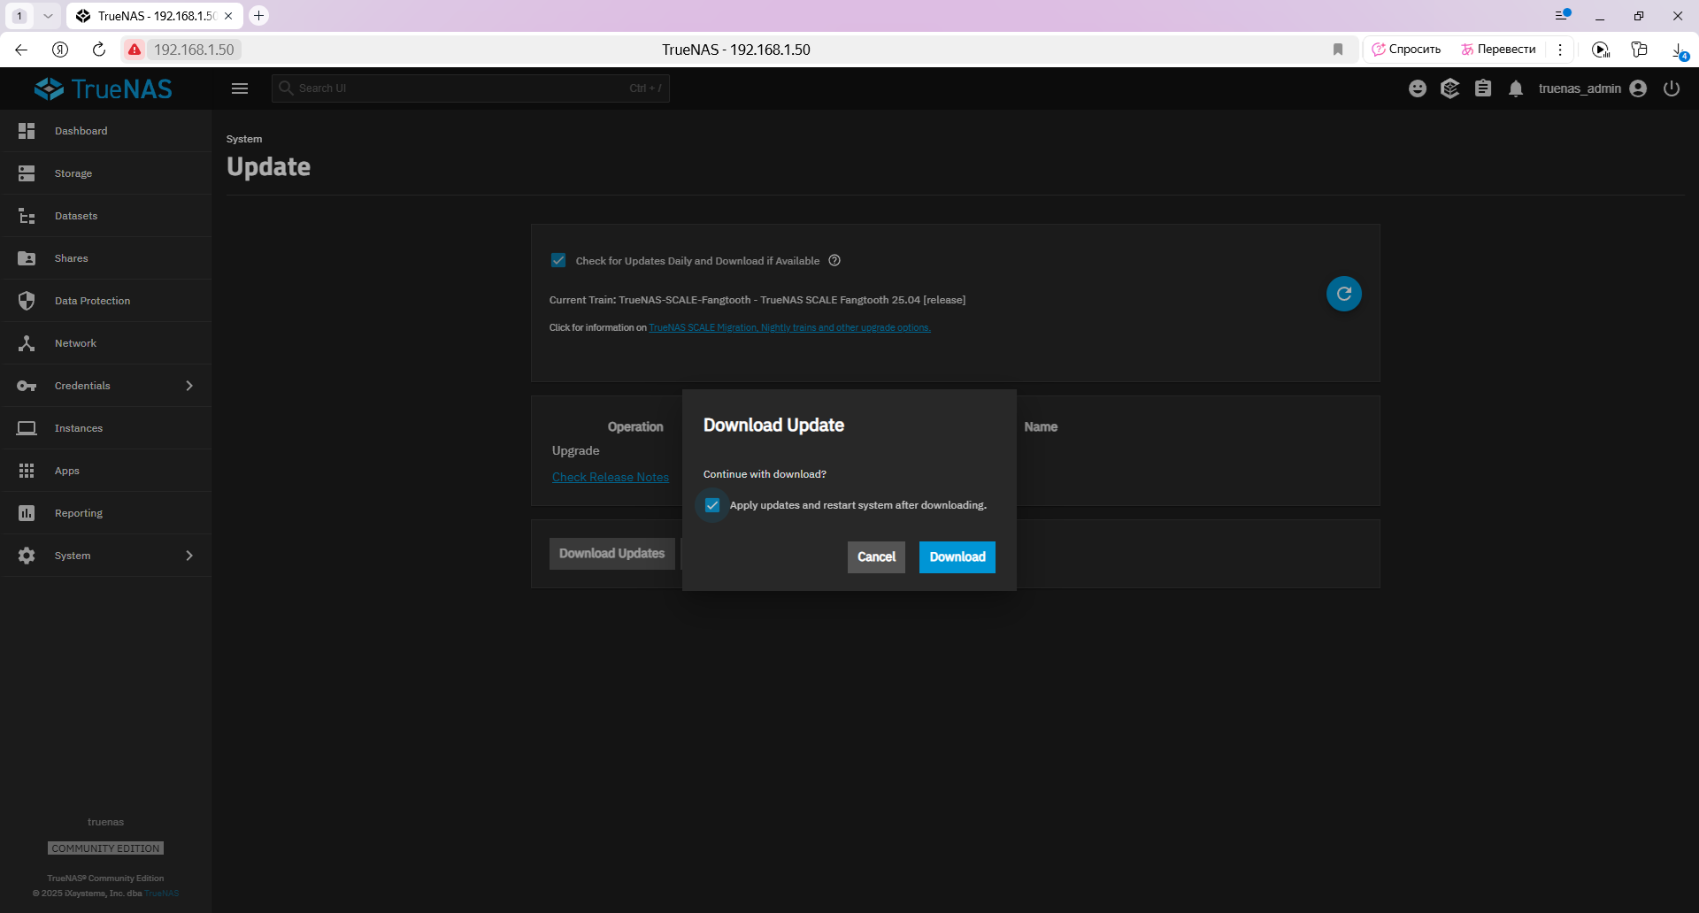Click the Power button icon
Image resolution: width=1699 pixels, height=913 pixels.
1672,88
